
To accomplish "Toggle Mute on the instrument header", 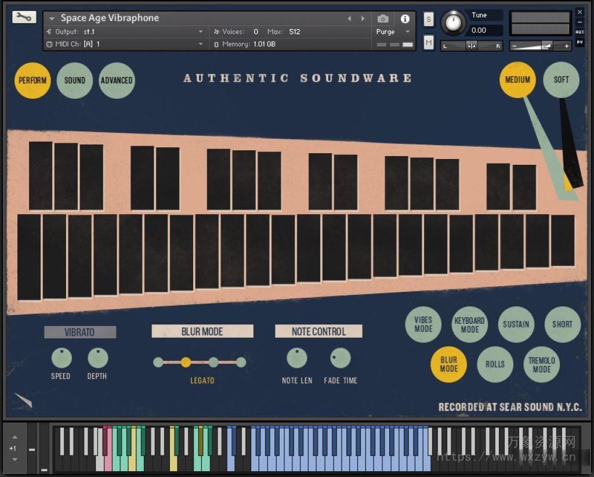I will (428, 42).
